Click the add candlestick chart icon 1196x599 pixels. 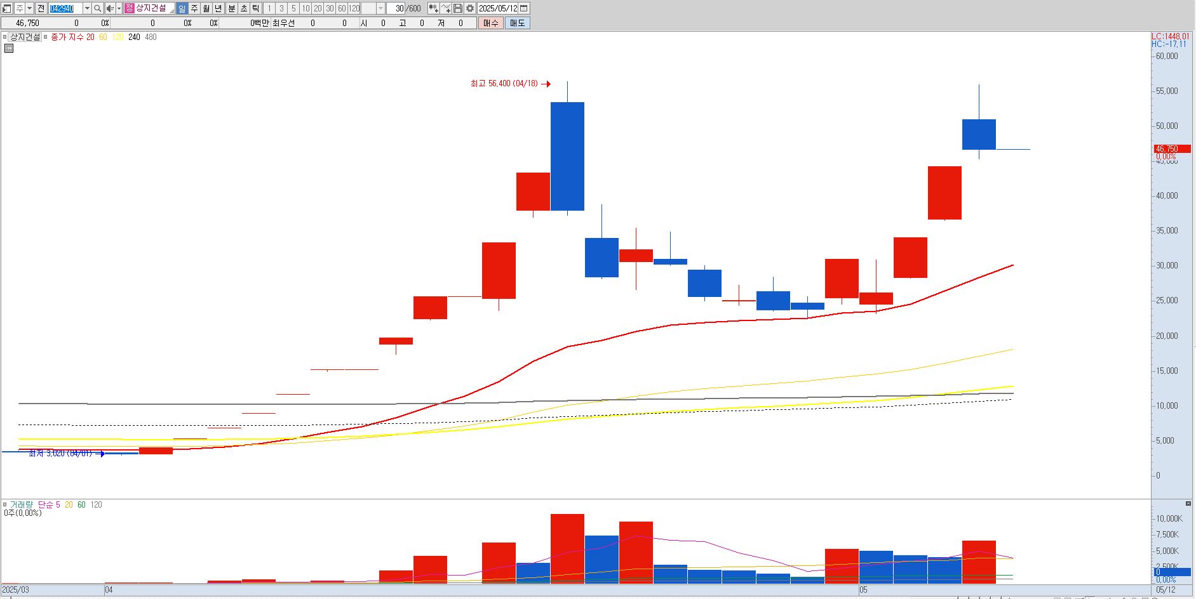tap(433, 8)
